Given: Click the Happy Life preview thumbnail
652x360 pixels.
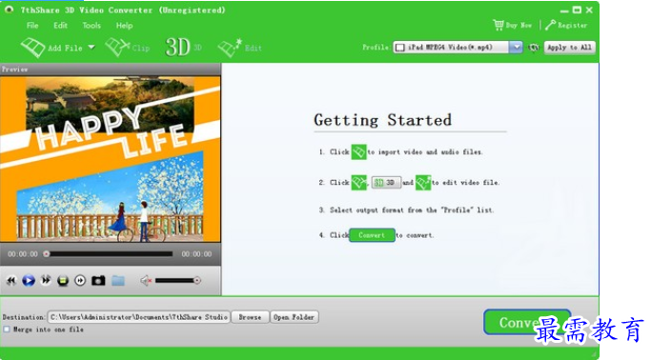Looking at the screenshot, I should (111, 159).
